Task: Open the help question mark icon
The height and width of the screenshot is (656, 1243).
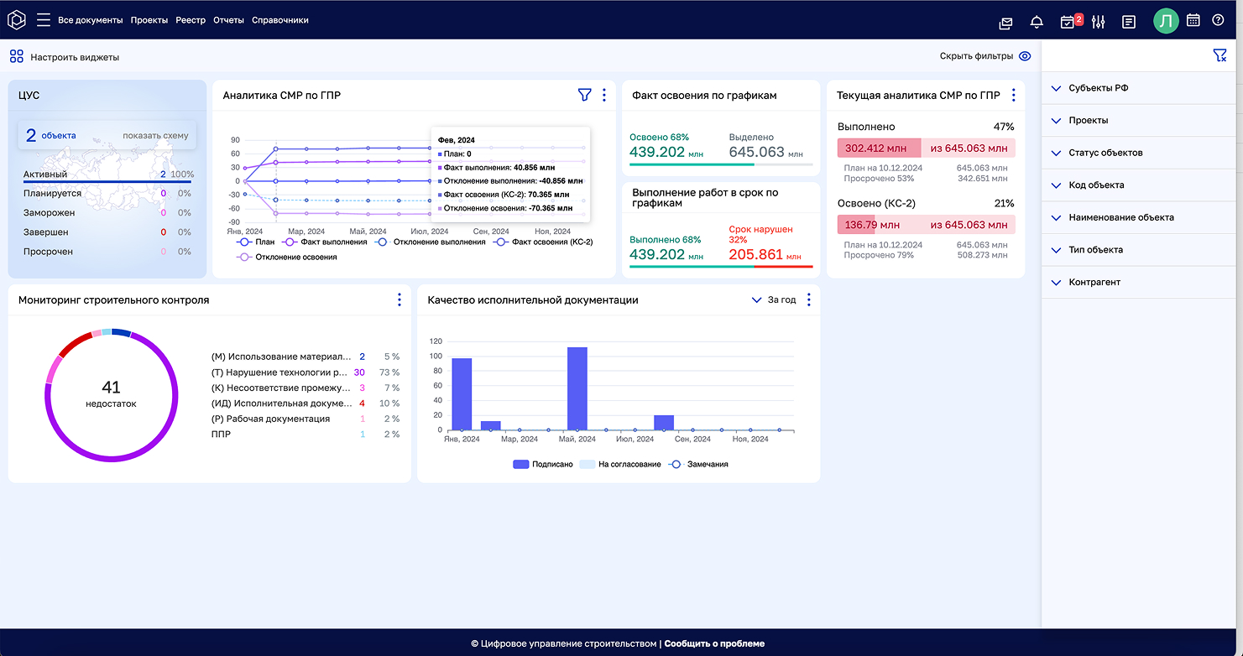Action: [x=1218, y=21]
